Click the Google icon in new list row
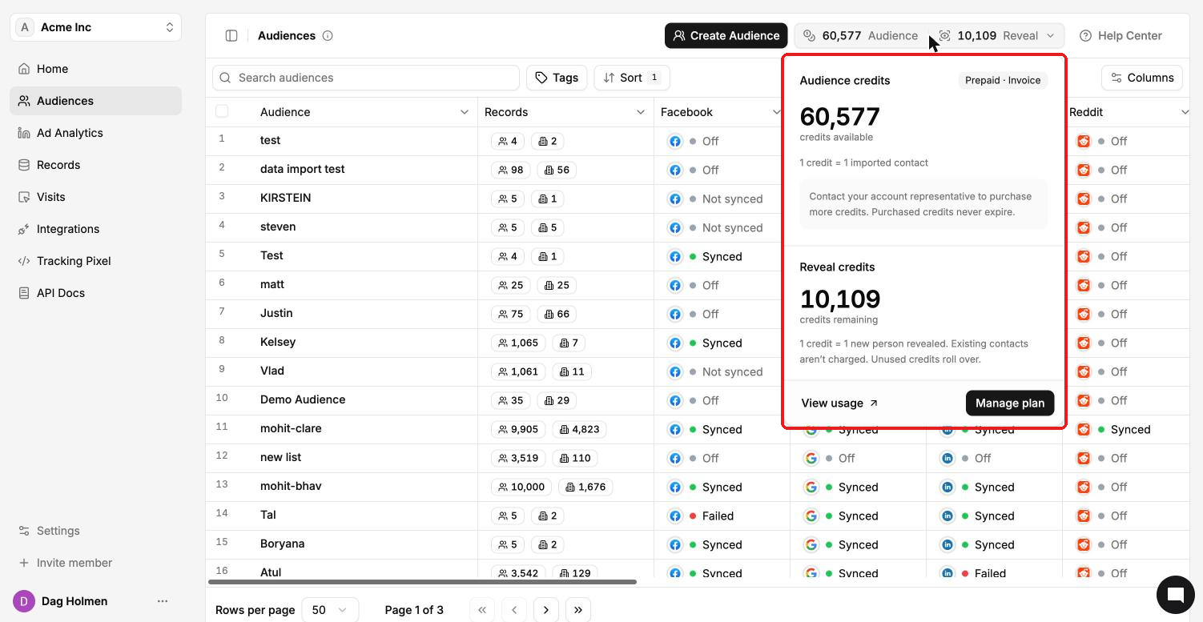This screenshot has width=1203, height=622. coord(811,458)
